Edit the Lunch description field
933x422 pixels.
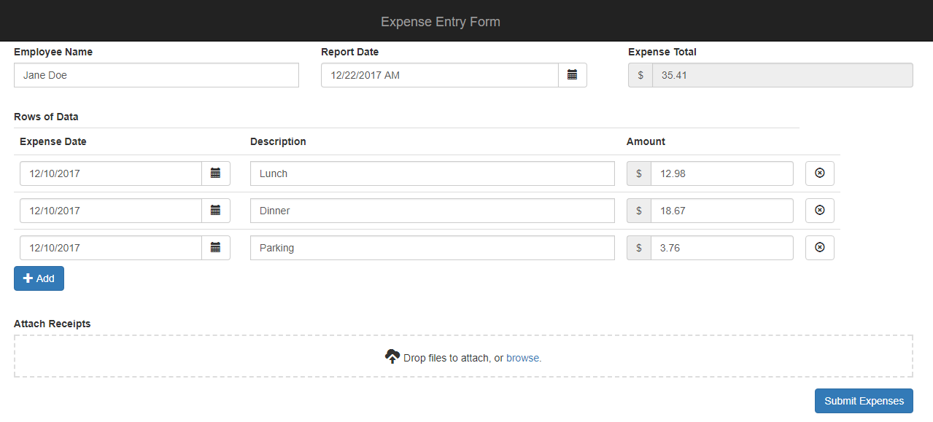coord(432,173)
